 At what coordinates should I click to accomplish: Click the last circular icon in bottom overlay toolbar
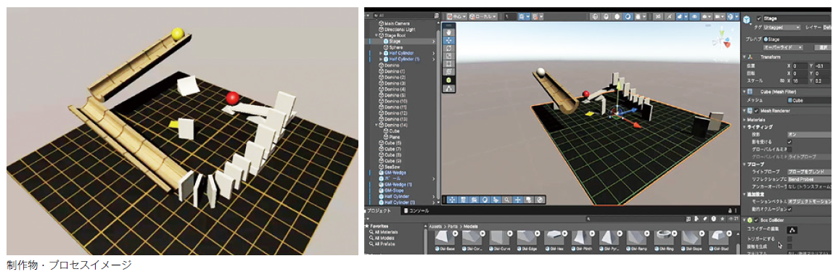pos(540,199)
